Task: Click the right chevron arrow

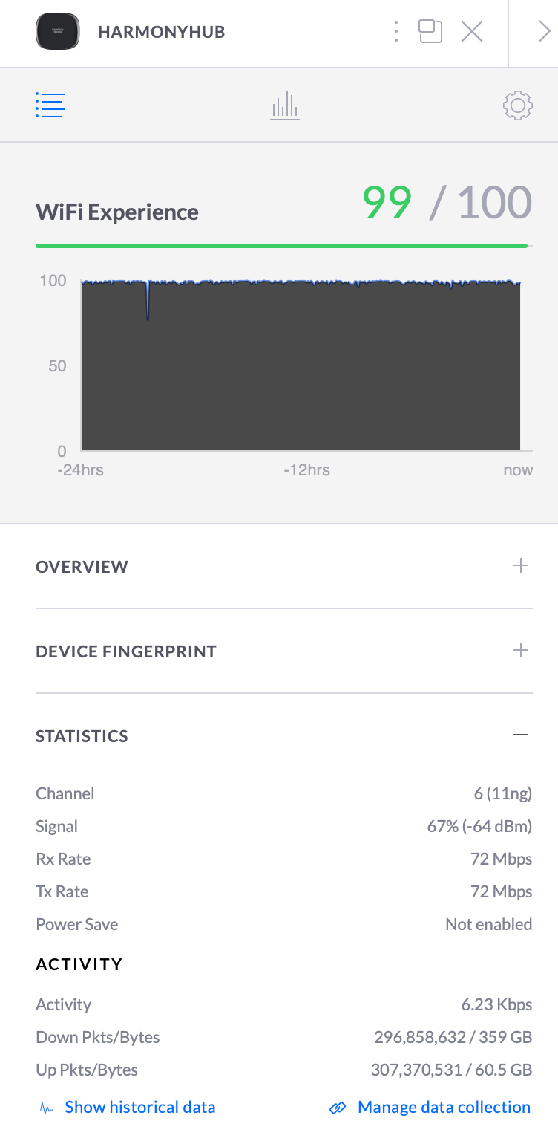Action: coord(544,31)
